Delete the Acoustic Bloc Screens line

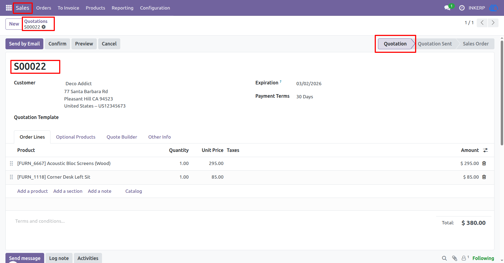click(x=484, y=163)
